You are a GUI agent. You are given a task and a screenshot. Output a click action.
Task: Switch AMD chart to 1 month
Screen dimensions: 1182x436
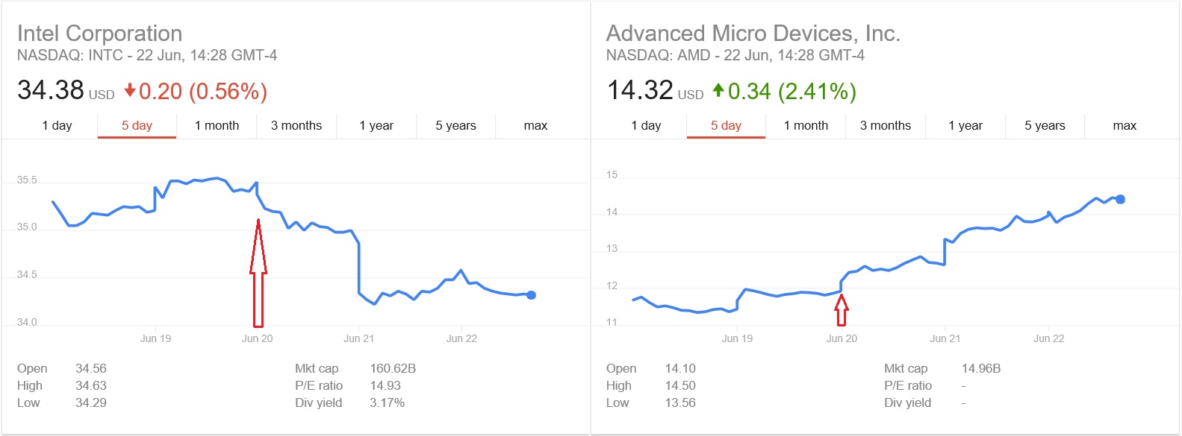(806, 125)
